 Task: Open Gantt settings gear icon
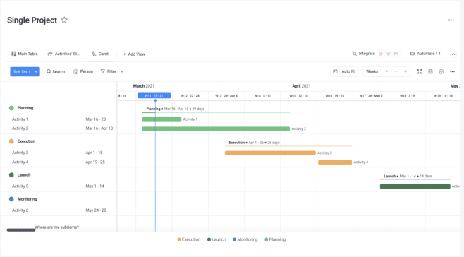click(430, 71)
